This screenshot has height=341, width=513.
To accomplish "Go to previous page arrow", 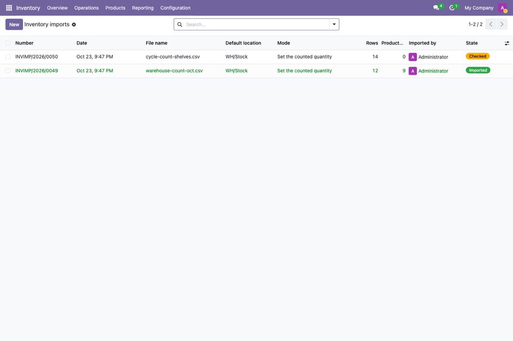I will (491, 24).
